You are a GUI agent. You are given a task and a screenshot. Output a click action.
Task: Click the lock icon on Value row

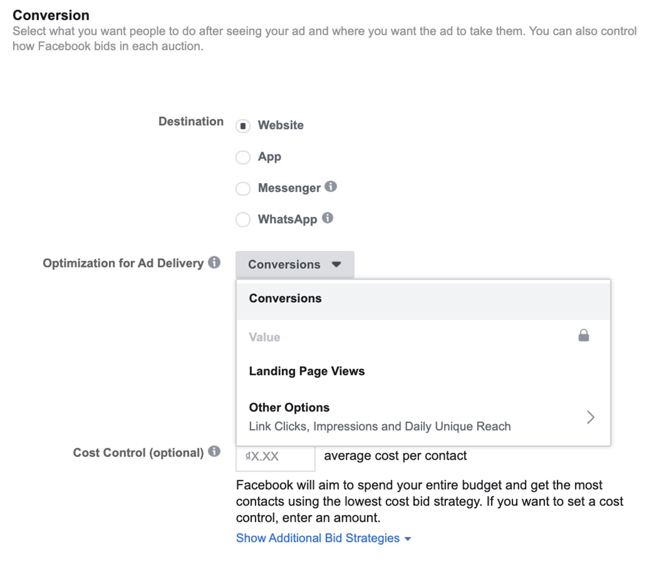coord(584,336)
